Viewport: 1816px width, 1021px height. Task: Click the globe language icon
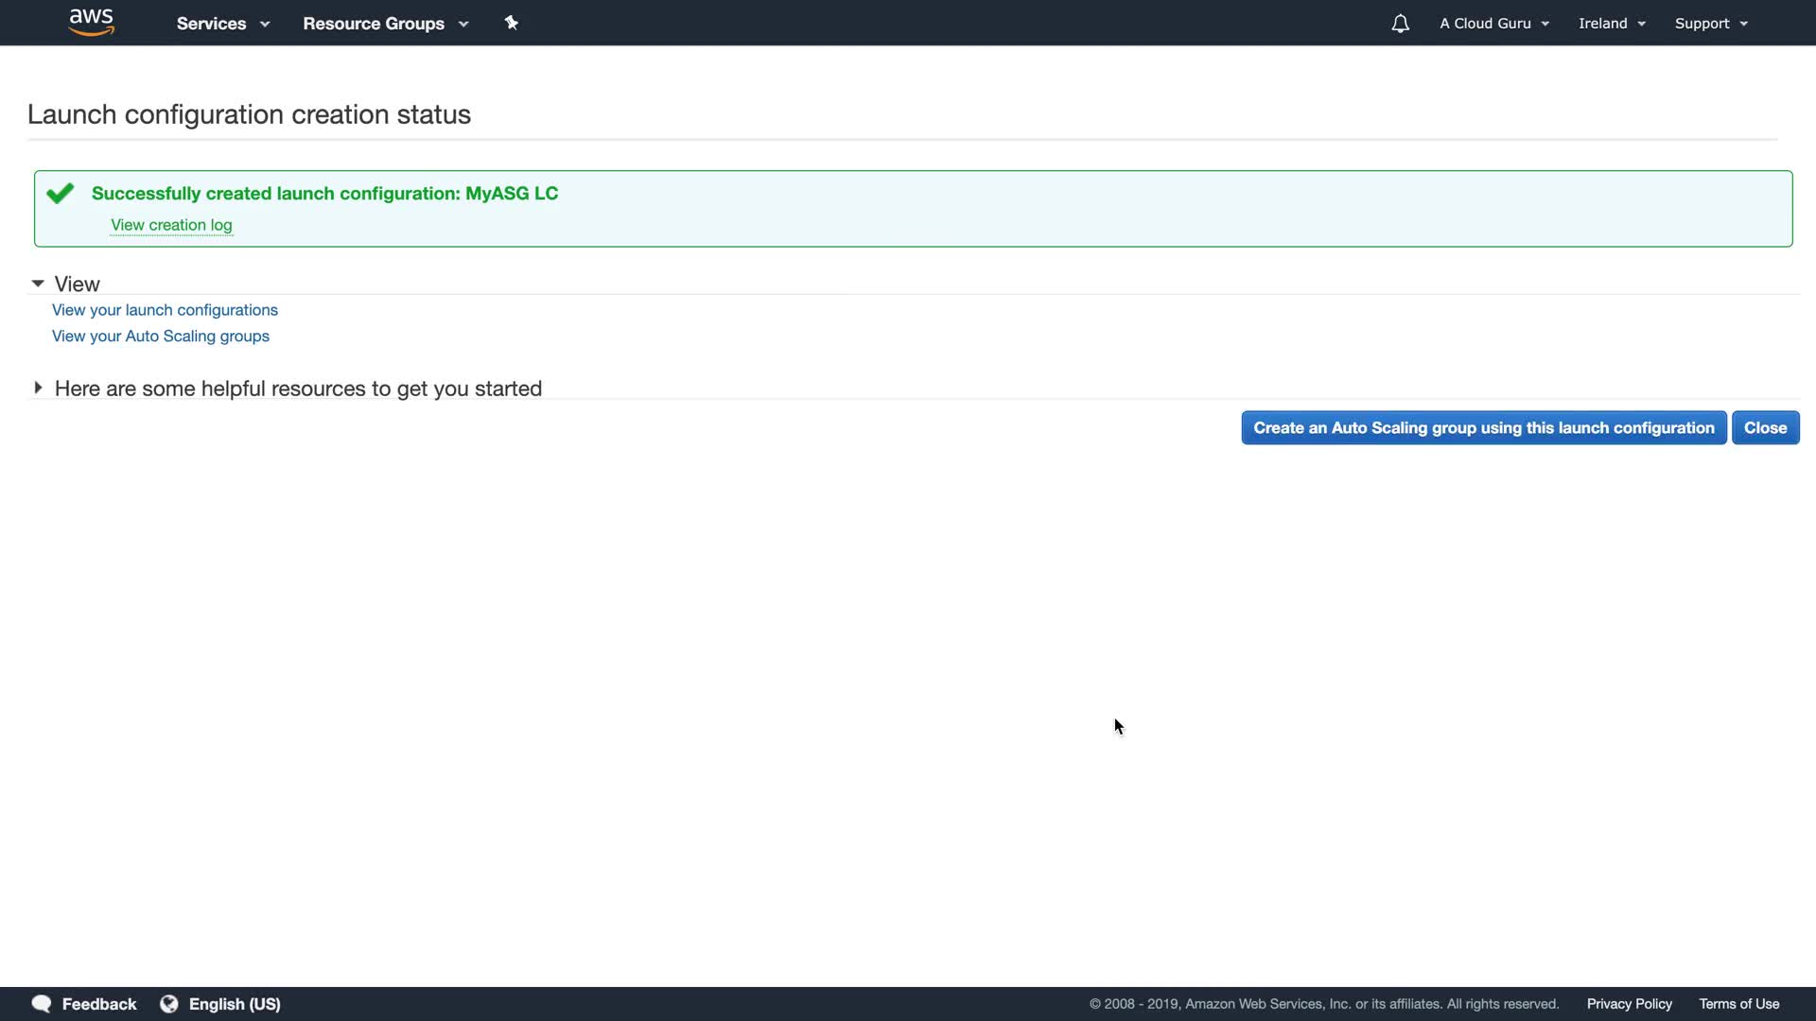pos(169,1004)
